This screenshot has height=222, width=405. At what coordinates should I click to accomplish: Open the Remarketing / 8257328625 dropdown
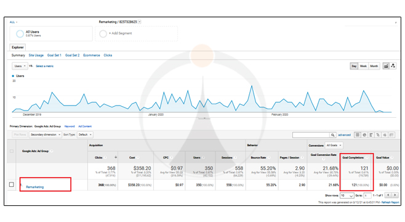click(140, 22)
